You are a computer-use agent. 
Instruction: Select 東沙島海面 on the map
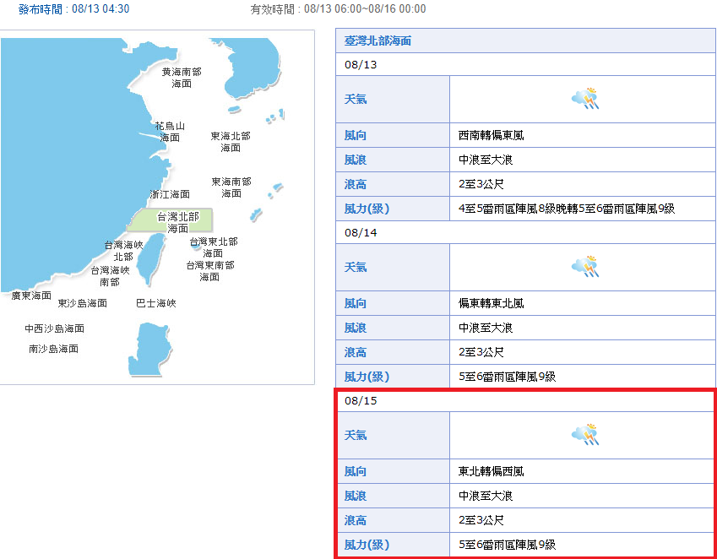point(82,303)
